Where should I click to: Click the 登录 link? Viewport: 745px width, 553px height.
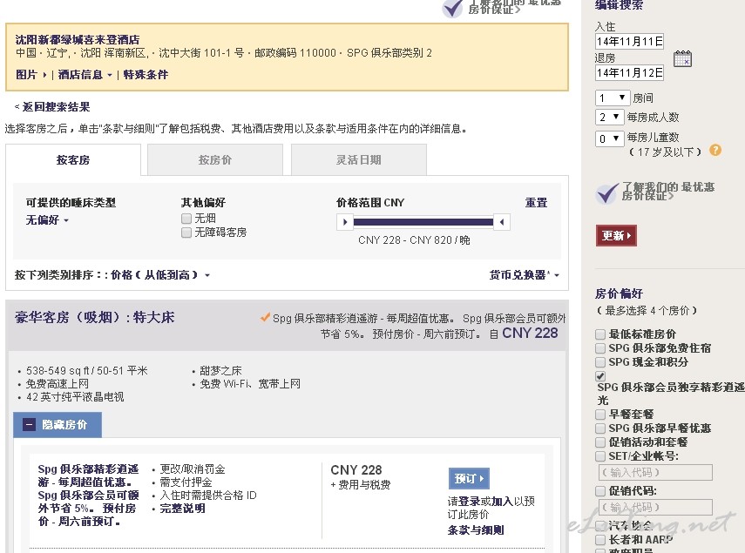coord(469,502)
